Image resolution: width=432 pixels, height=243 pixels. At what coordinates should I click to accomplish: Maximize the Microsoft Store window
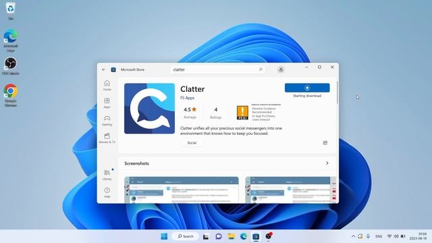319,67
